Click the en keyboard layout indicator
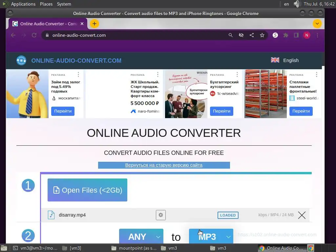Image resolution: width=336 pixels, height=252 pixels. (x=286, y=4)
